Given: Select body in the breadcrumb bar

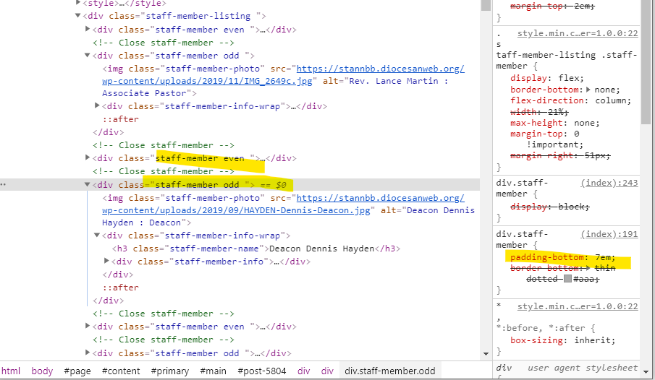Looking at the screenshot, I should 42,371.
